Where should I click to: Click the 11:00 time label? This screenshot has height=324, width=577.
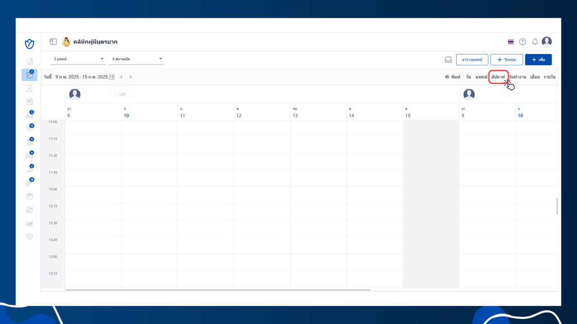tap(53, 122)
